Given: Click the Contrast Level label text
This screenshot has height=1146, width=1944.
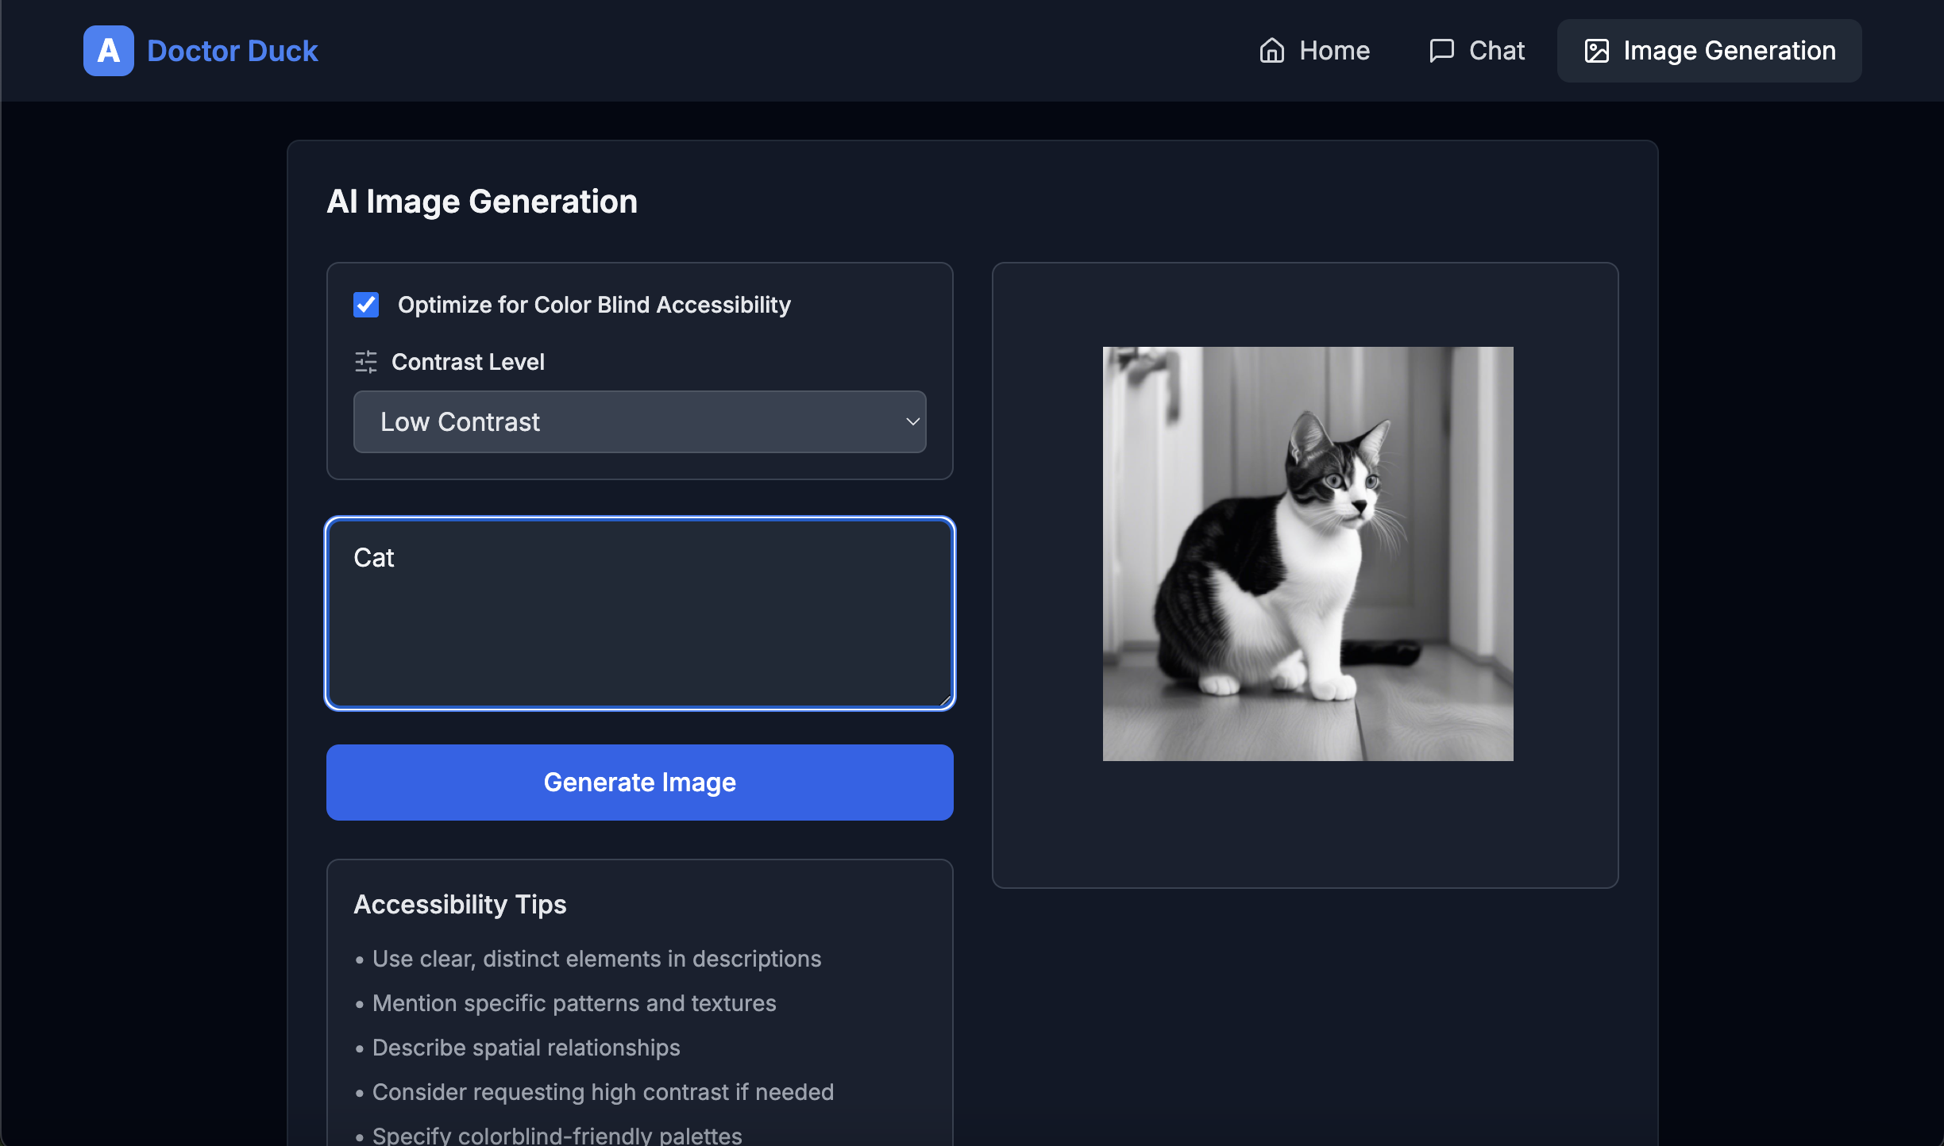Looking at the screenshot, I should click(468, 362).
